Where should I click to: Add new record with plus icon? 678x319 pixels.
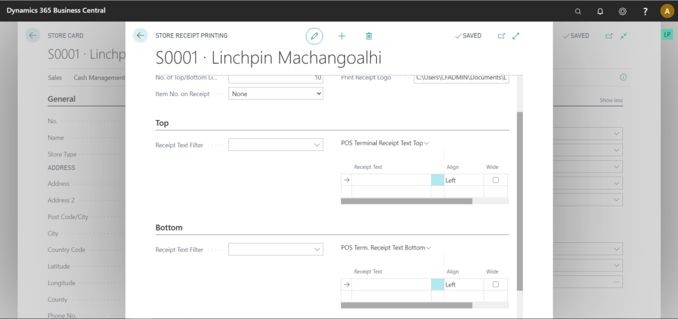[342, 36]
